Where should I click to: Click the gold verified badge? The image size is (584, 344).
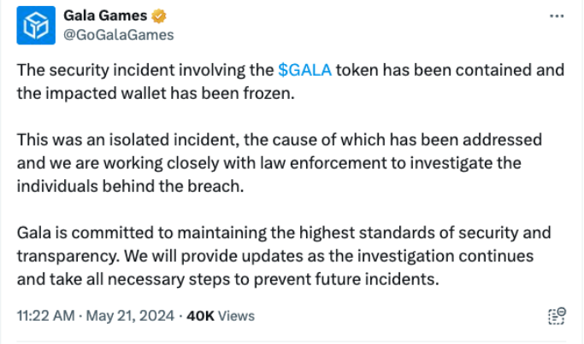[161, 16]
